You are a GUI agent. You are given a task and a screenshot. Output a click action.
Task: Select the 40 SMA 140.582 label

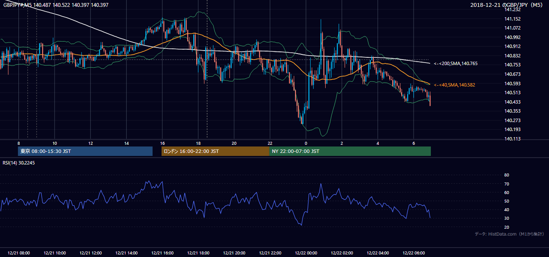pyautogui.click(x=454, y=85)
